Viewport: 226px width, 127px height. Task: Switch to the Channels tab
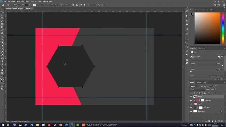pos(198,82)
